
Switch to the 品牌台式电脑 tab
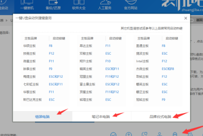160,116
